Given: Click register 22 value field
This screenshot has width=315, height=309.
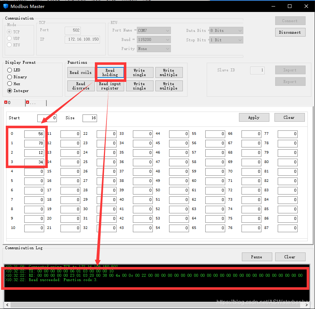Looking at the screenshot, I should click(106, 134).
